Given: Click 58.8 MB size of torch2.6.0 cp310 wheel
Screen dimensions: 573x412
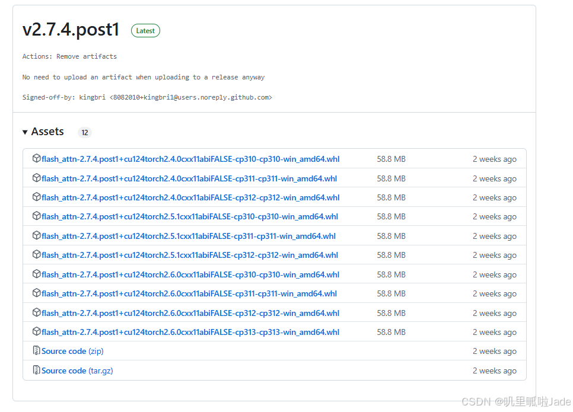Looking at the screenshot, I should click(391, 274).
